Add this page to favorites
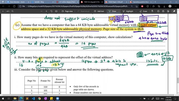179x101 pixels. click(136, 6)
